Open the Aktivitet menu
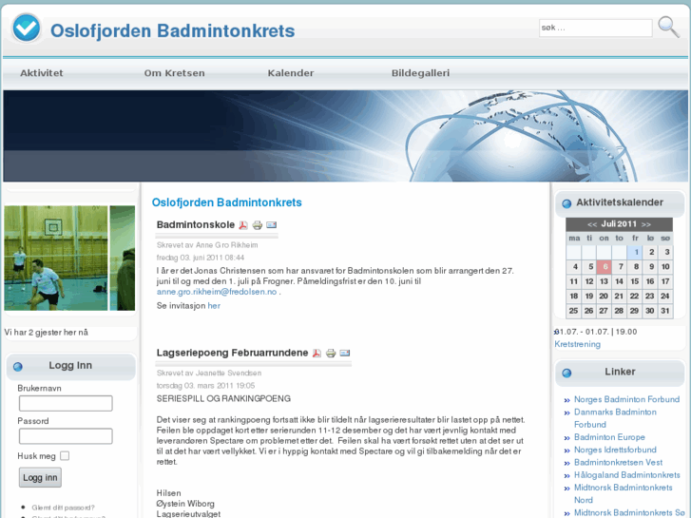Viewport: 691px width, 518px height. (x=42, y=73)
